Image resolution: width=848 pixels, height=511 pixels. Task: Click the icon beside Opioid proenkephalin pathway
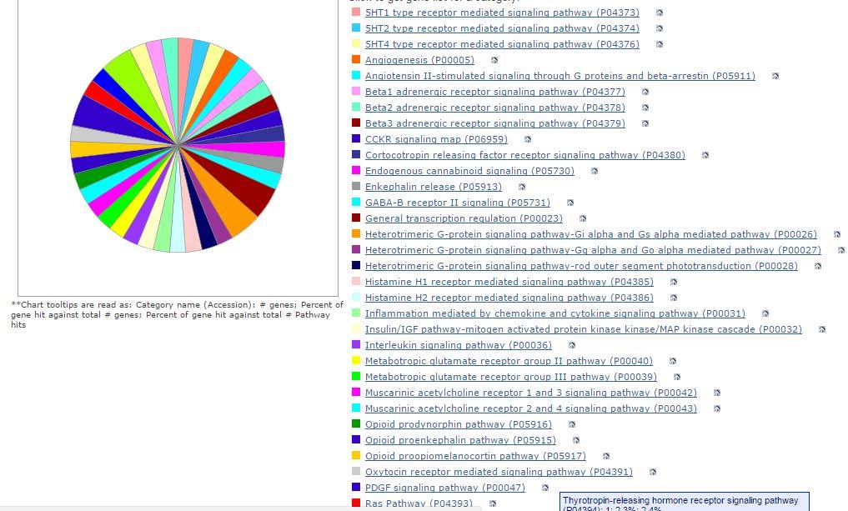coord(576,440)
